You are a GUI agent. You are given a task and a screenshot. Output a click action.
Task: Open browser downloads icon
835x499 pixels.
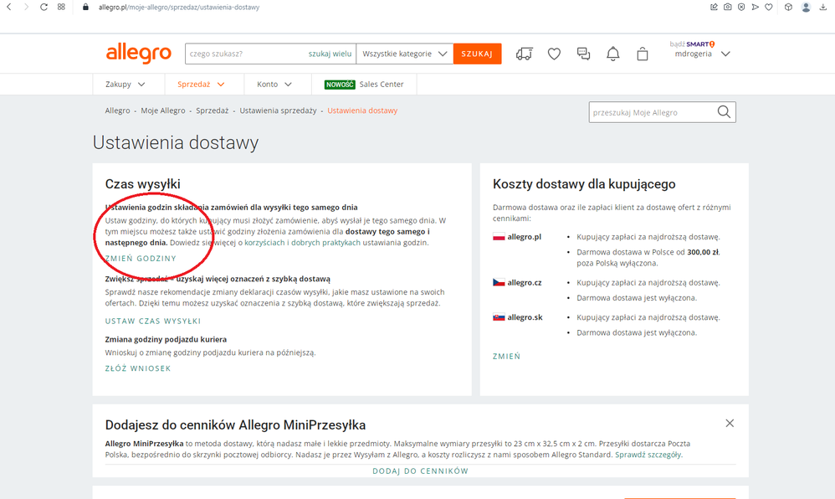coord(823,7)
